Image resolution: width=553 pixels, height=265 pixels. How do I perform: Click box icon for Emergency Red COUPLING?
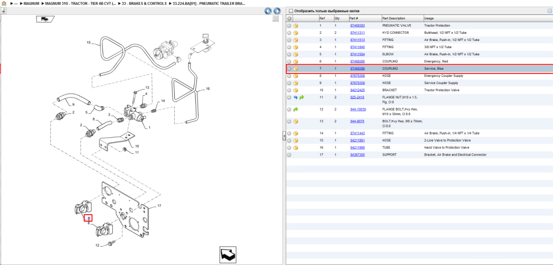296,61
